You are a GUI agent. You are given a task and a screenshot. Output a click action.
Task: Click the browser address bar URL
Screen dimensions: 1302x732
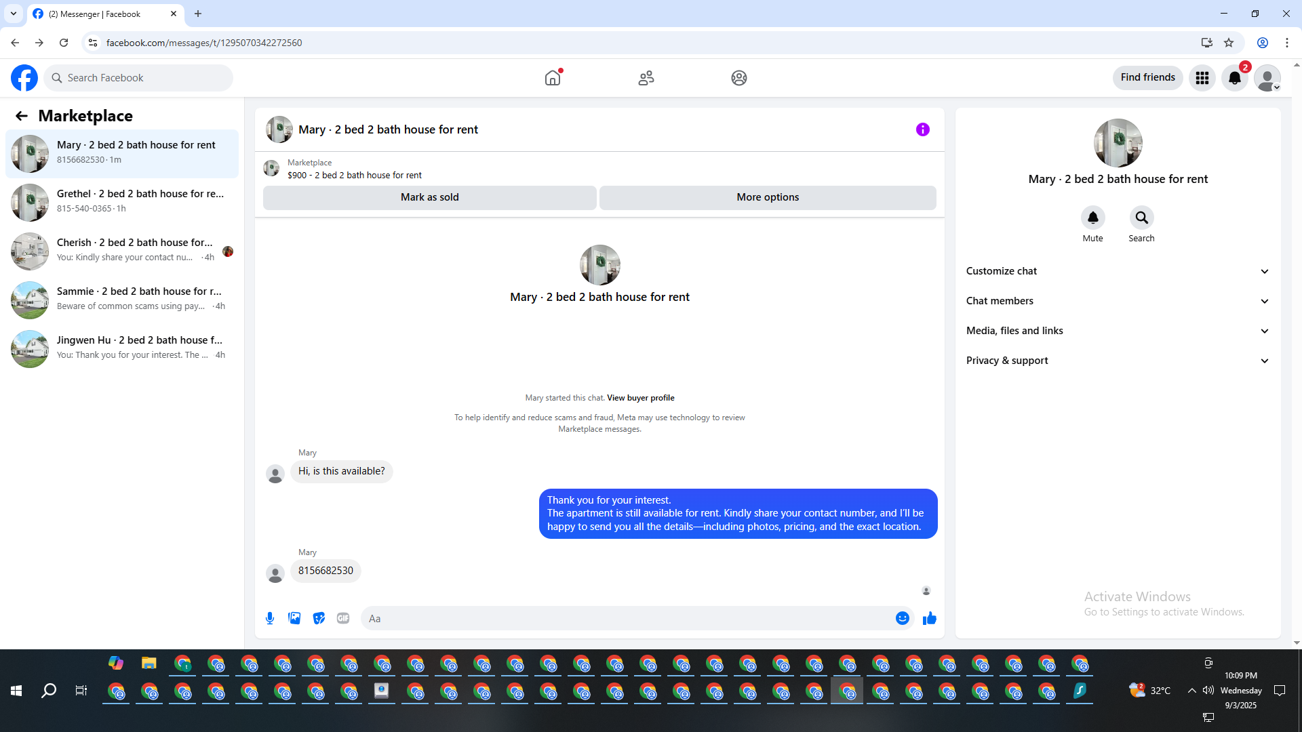click(x=204, y=43)
